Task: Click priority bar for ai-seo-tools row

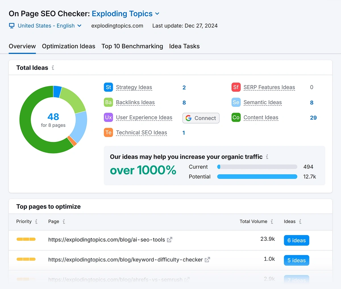Action: [26, 239]
